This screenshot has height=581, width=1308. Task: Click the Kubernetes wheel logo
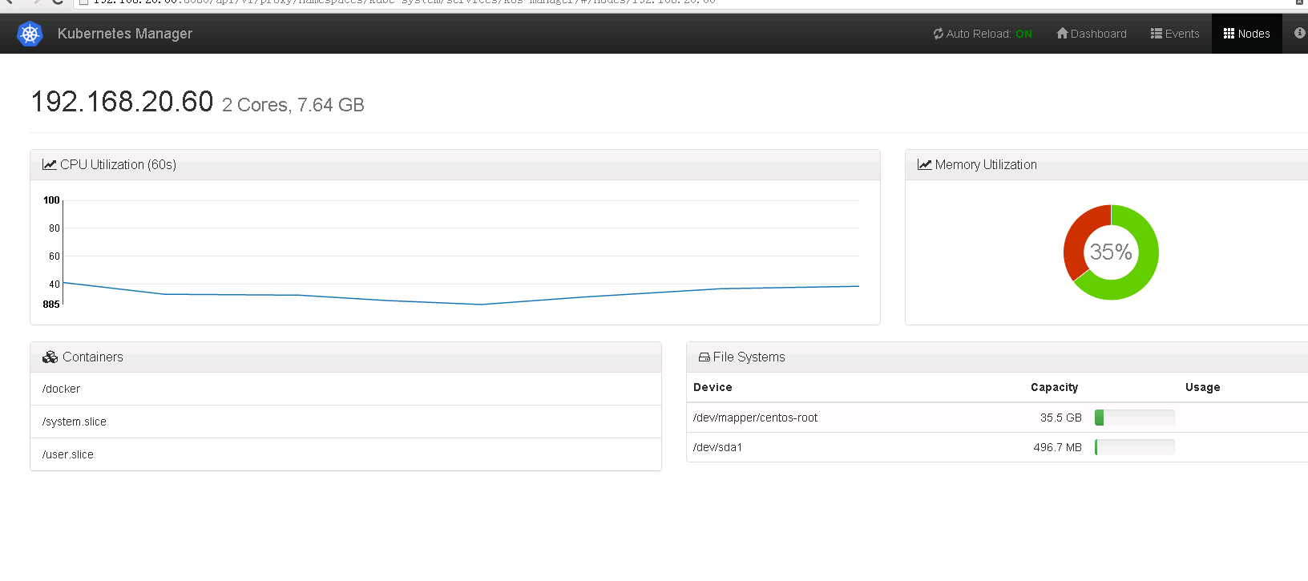click(30, 34)
